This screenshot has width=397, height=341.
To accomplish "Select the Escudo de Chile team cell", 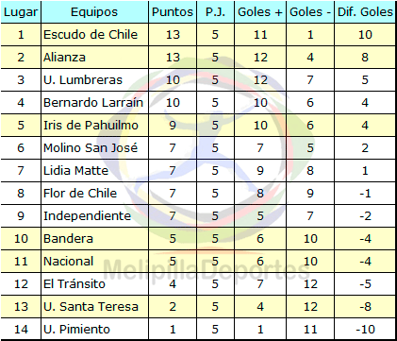I will pyautogui.click(x=94, y=35).
